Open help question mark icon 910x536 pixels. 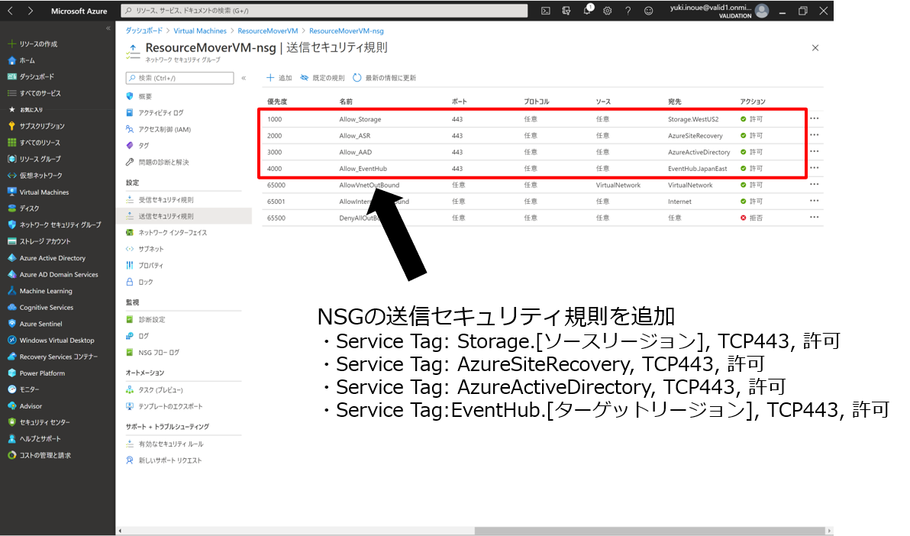[628, 11]
